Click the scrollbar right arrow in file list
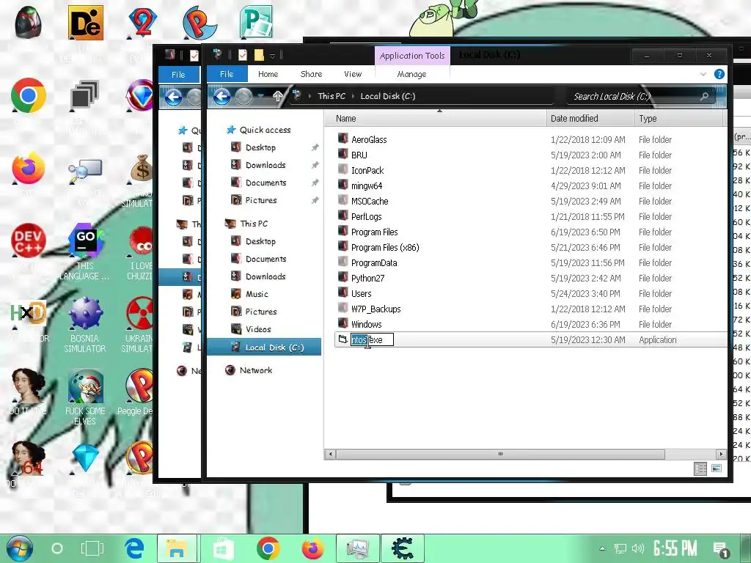 (722, 454)
